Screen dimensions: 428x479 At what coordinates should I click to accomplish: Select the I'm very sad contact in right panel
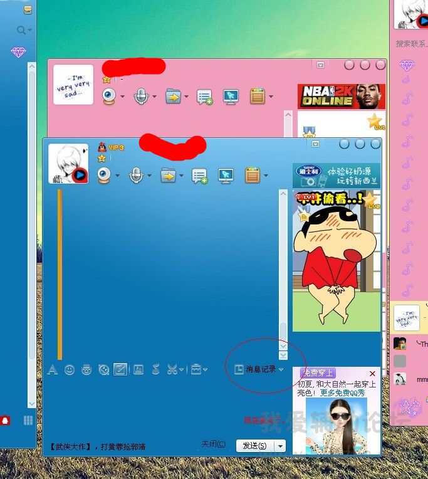pos(409,318)
